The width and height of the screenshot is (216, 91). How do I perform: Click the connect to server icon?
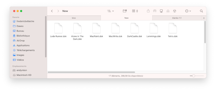click(161, 11)
